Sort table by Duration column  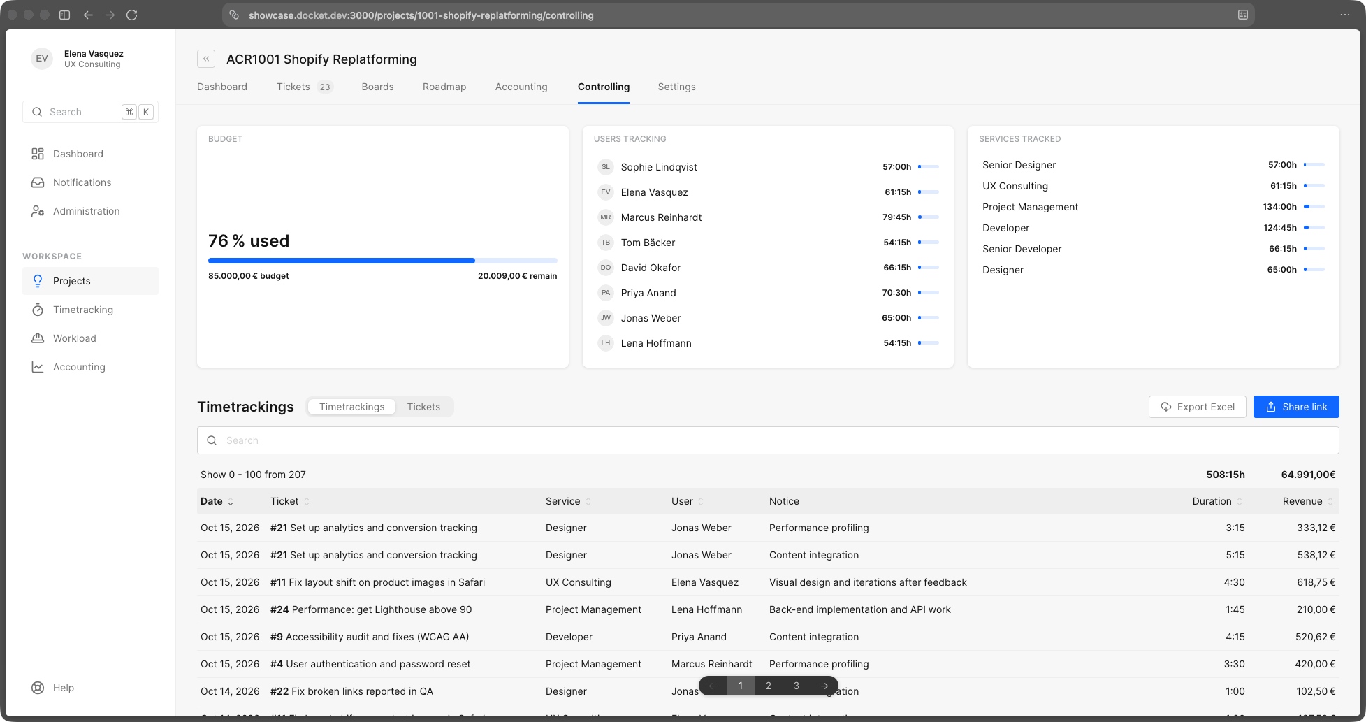1218,501
